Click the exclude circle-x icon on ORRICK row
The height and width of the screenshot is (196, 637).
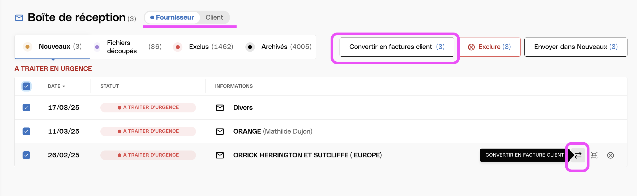[x=610, y=155]
